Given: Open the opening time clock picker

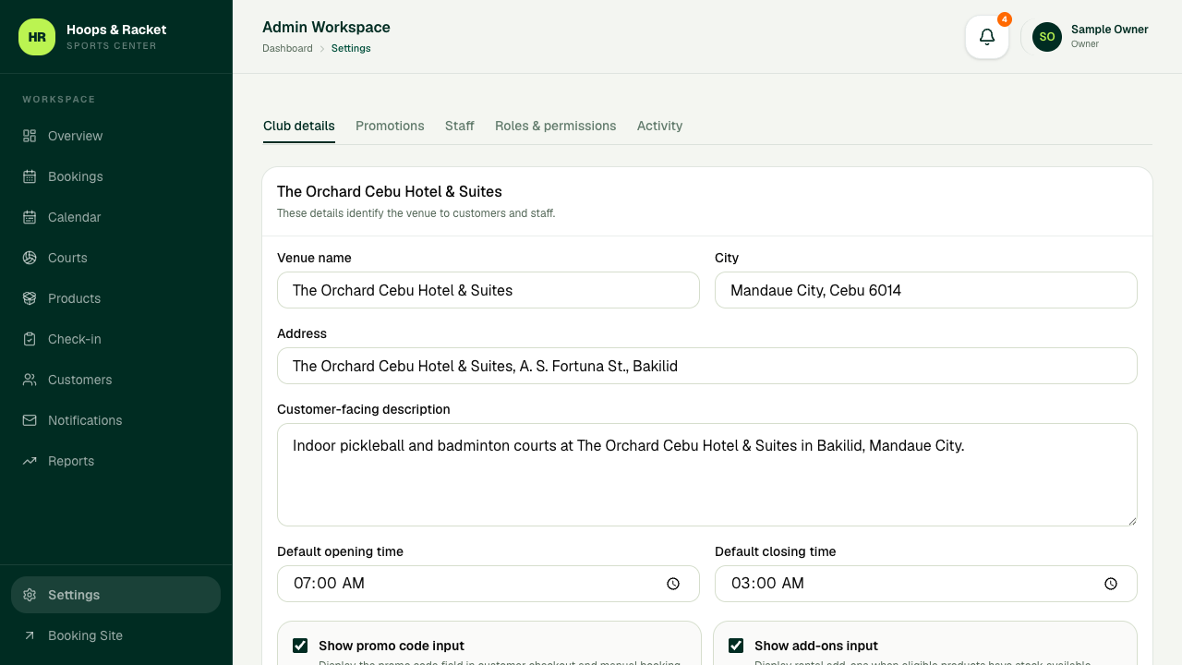Looking at the screenshot, I should [x=673, y=584].
